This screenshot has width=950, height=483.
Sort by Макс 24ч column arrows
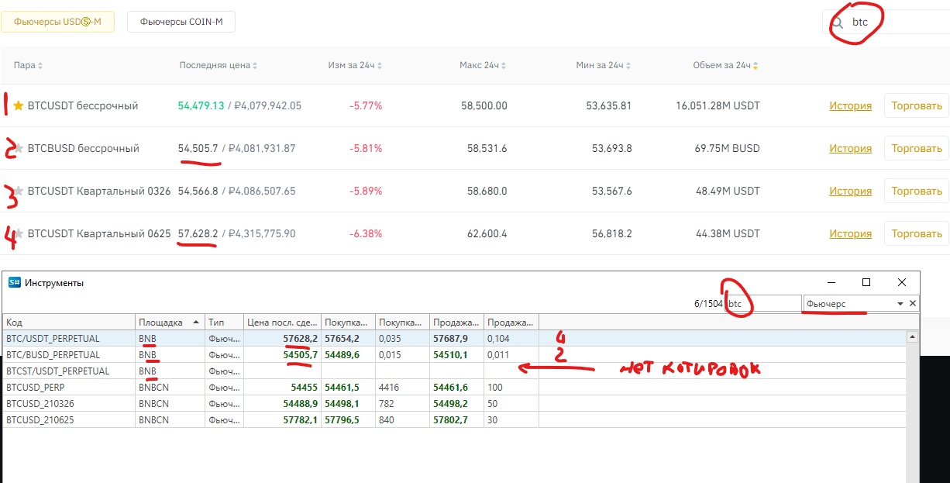pyautogui.click(x=504, y=66)
